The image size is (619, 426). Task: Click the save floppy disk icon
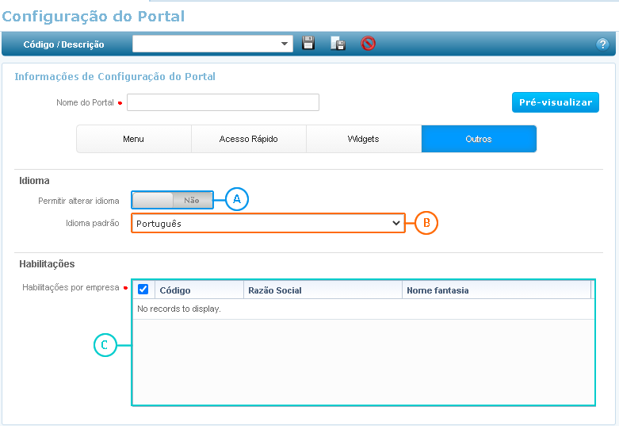(x=309, y=44)
